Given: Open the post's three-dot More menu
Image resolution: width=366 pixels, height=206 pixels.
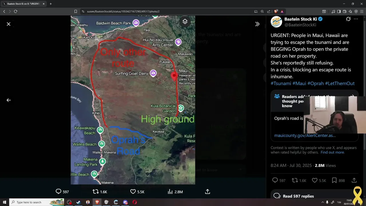Looking at the screenshot, I should pyautogui.click(x=356, y=19).
